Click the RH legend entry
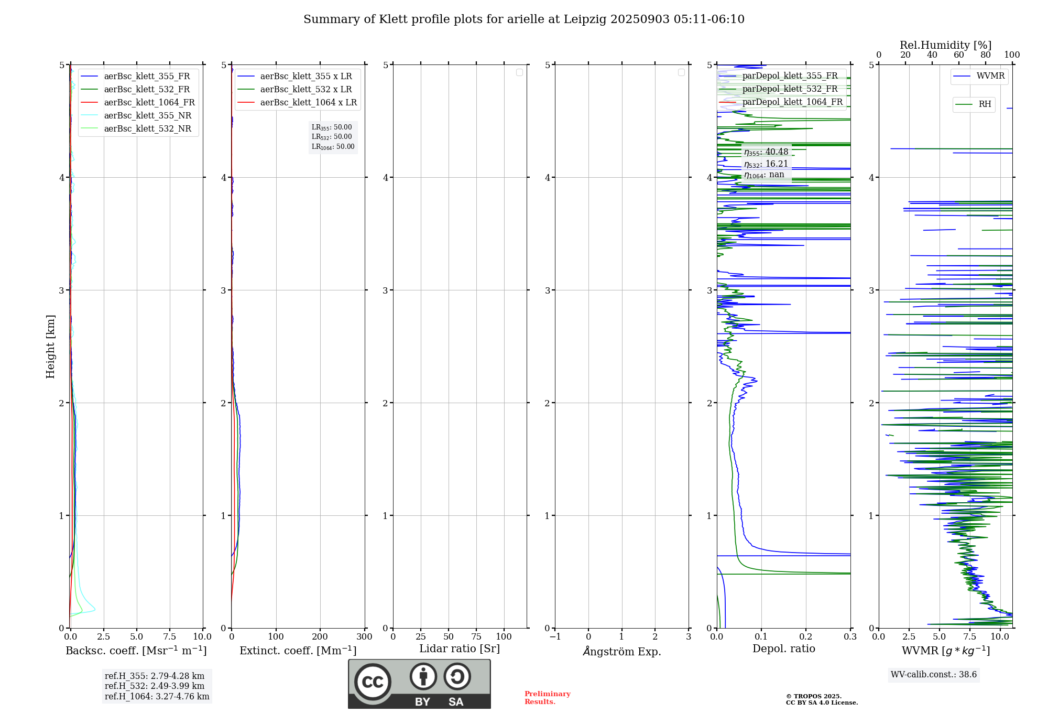This screenshot has height=713, width=1048. (x=984, y=104)
